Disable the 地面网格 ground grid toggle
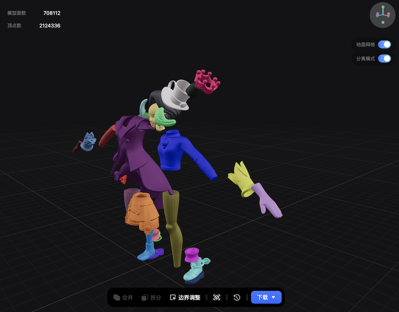Screen dimensions: 399x312 tap(384, 44)
